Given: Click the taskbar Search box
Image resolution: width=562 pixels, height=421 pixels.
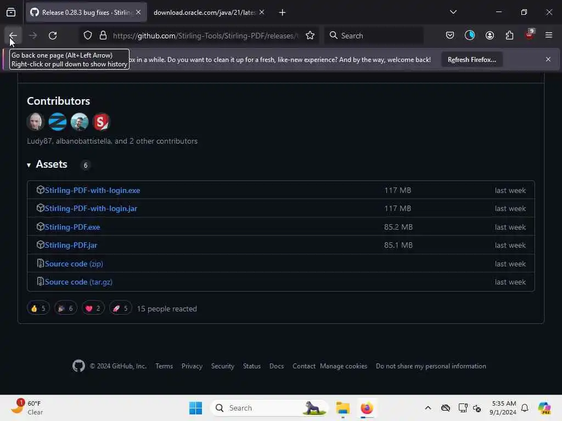Looking at the screenshot, I should (269, 408).
